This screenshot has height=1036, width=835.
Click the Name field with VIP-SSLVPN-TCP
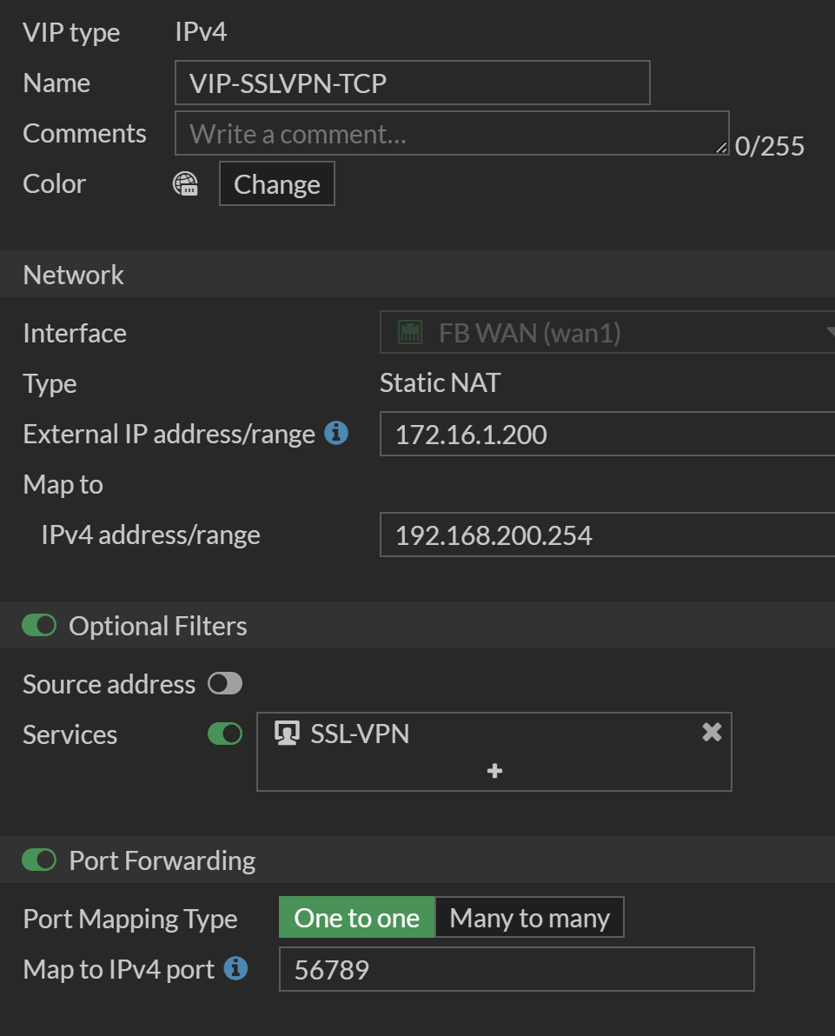point(412,83)
